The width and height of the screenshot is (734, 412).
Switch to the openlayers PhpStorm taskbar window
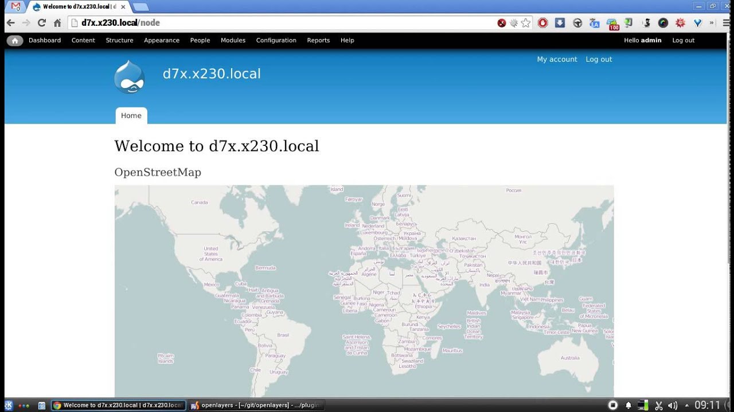click(256, 406)
